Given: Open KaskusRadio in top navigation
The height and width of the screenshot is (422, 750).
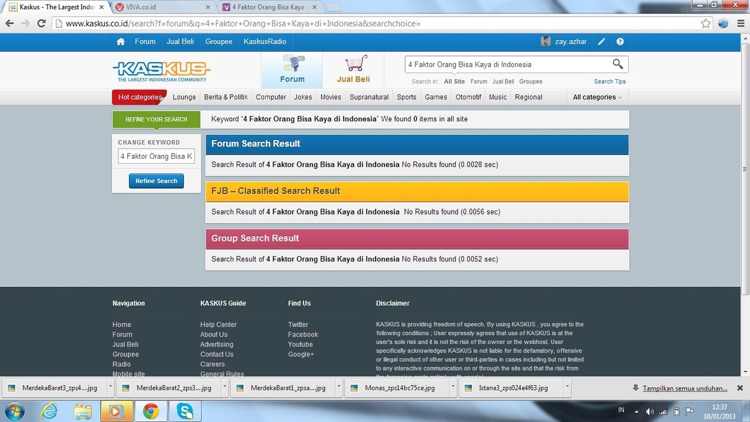Looking at the screenshot, I should click(x=265, y=42).
